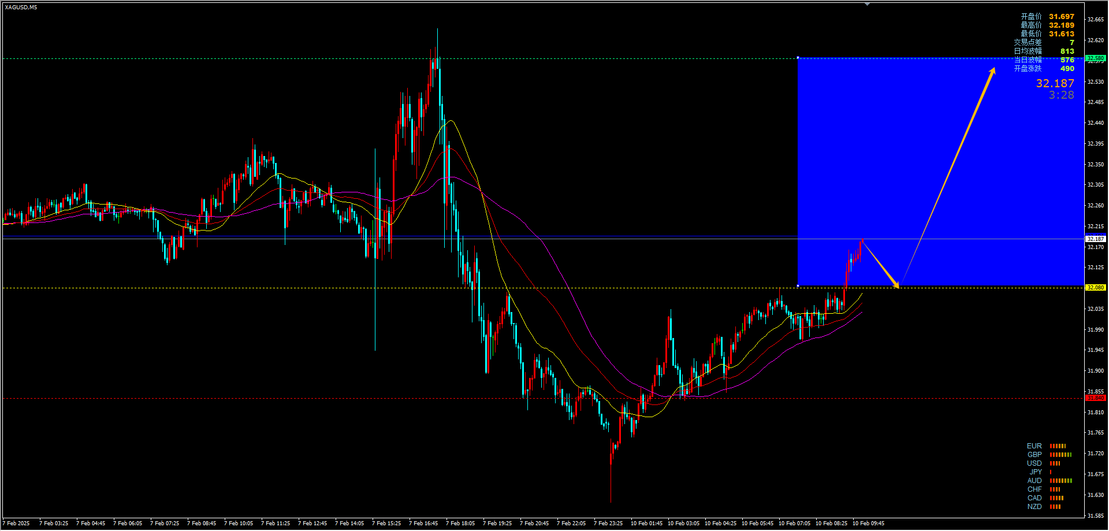
Task: Select the 32.187 current price tag on price axis
Action: coord(1095,239)
